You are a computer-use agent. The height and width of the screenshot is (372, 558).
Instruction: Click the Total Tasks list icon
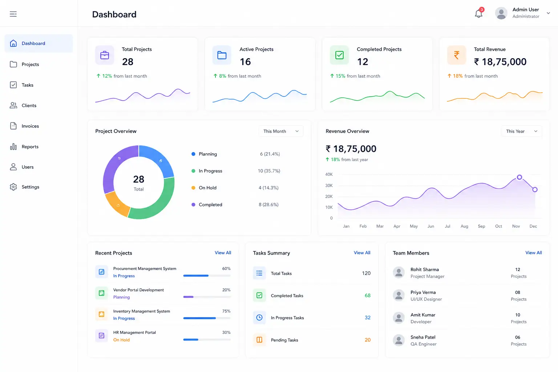pos(259,273)
